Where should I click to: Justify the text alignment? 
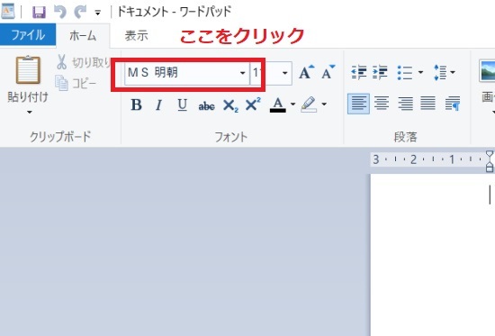pyautogui.click(x=428, y=104)
